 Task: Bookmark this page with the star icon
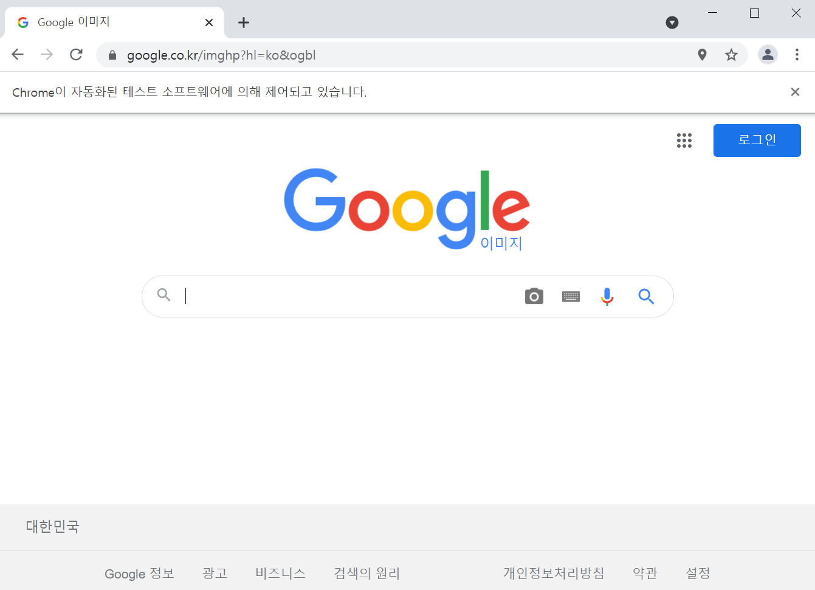(x=731, y=55)
